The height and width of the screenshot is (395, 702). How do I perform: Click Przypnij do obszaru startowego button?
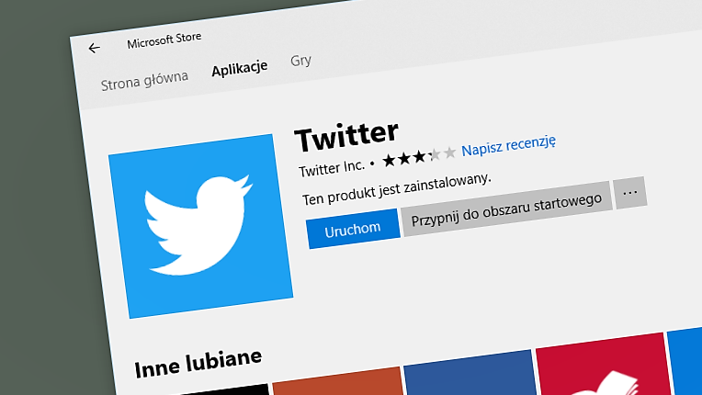click(506, 209)
